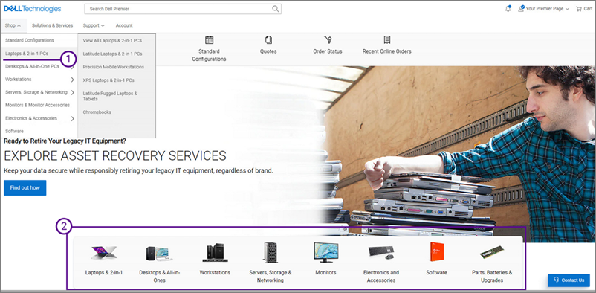
Task: Select the Laptops & 2-in-1 product image
Action: pyautogui.click(x=104, y=253)
